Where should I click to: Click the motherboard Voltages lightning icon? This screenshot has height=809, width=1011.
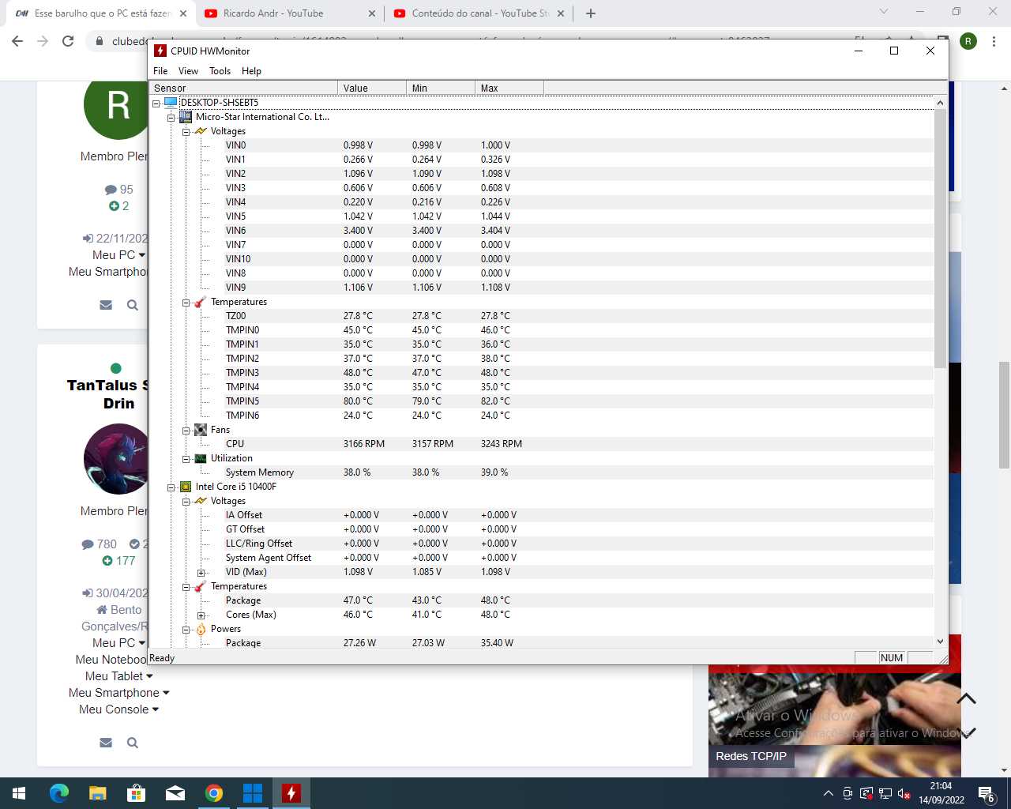(x=201, y=131)
